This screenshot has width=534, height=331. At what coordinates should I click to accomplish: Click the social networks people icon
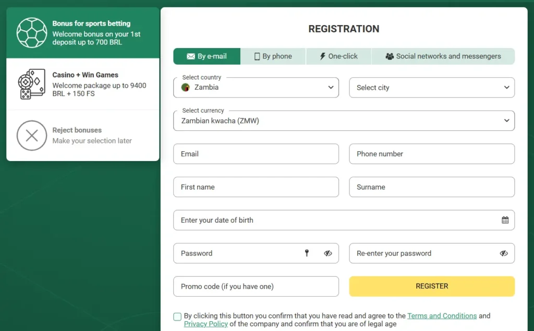(x=390, y=56)
